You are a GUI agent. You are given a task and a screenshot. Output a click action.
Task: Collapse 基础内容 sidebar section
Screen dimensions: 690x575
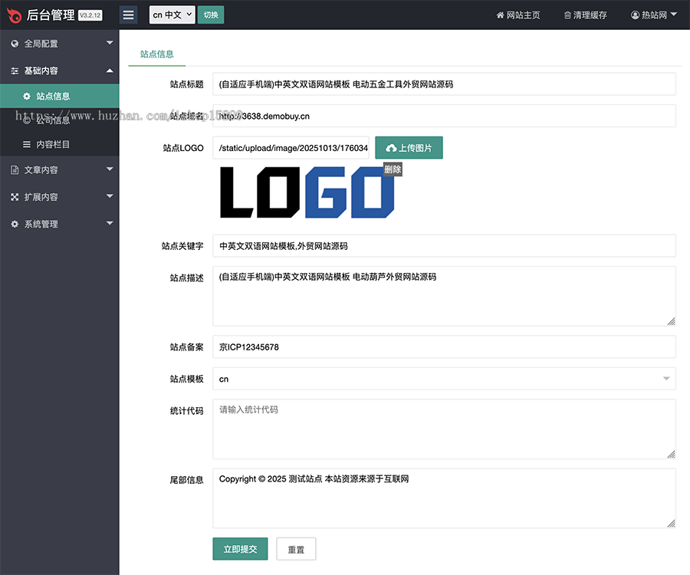click(x=59, y=71)
